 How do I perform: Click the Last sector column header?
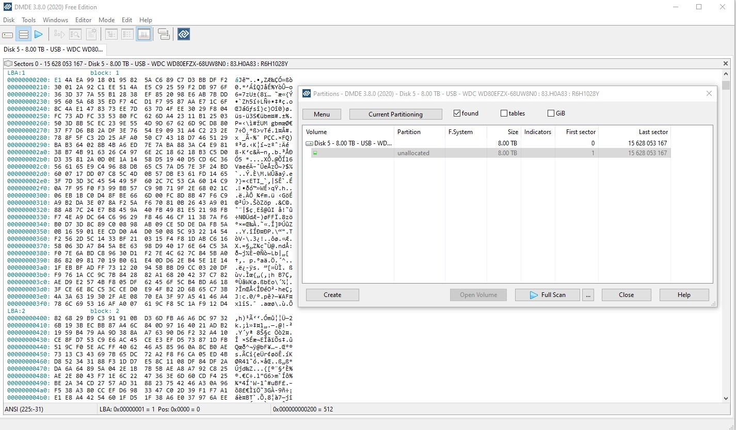tap(635, 132)
